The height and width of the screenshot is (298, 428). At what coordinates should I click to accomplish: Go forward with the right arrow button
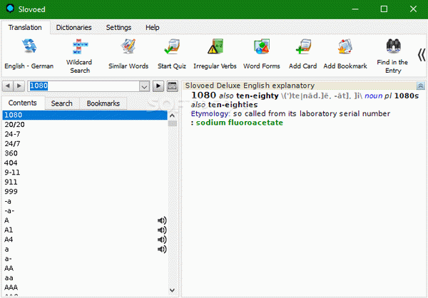point(158,86)
